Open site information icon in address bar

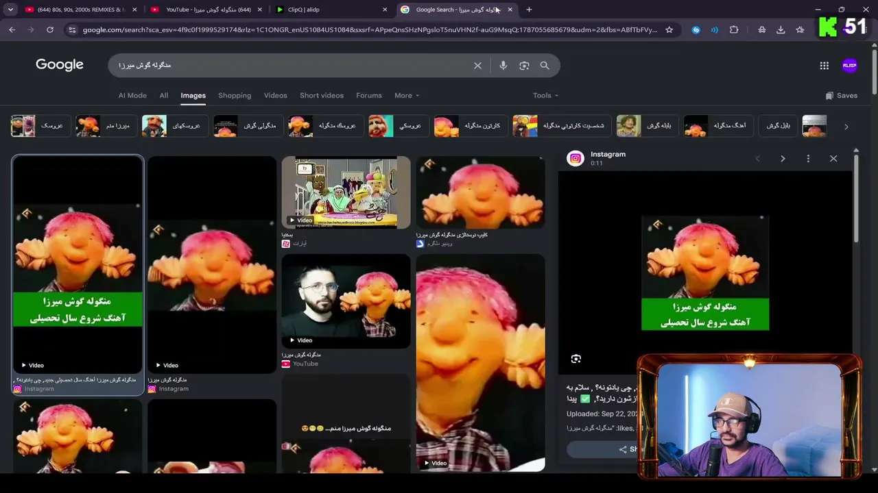pyautogui.click(x=72, y=29)
